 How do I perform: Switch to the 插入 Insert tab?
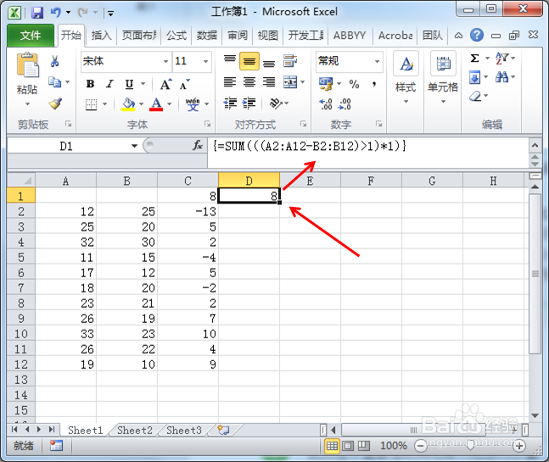[x=101, y=36]
